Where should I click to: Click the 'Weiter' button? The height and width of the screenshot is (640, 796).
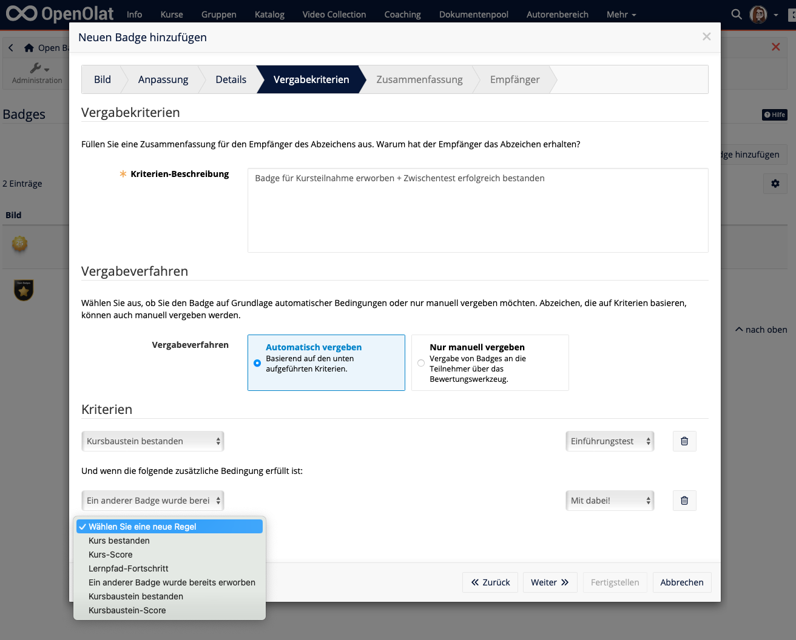pyautogui.click(x=549, y=582)
